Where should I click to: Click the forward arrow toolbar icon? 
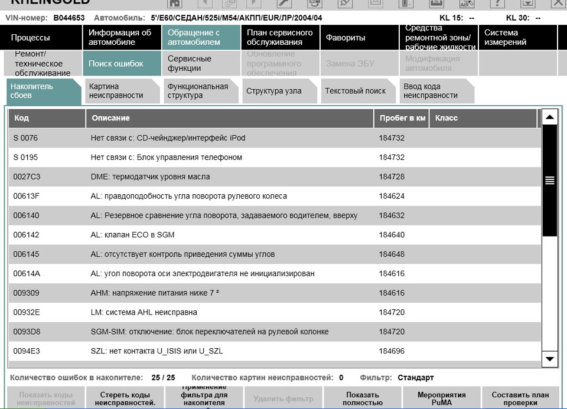tap(254, 4)
